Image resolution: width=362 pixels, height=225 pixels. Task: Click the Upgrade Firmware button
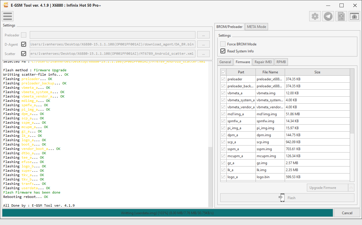[x=328, y=188]
